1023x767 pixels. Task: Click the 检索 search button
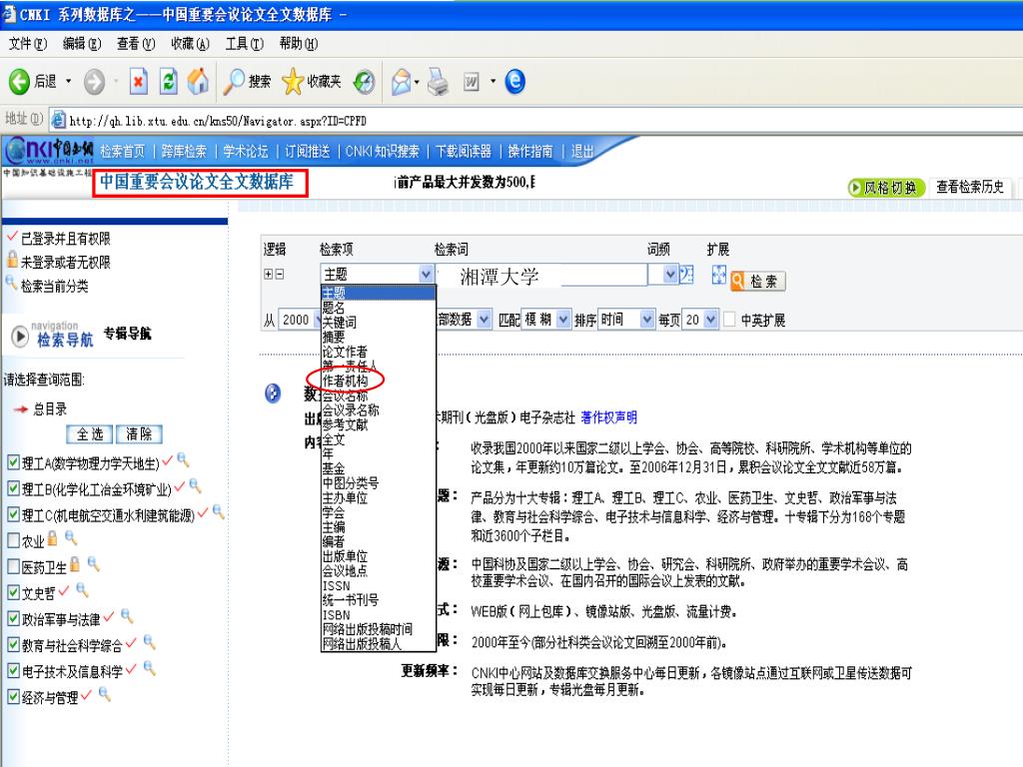(x=757, y=281)
